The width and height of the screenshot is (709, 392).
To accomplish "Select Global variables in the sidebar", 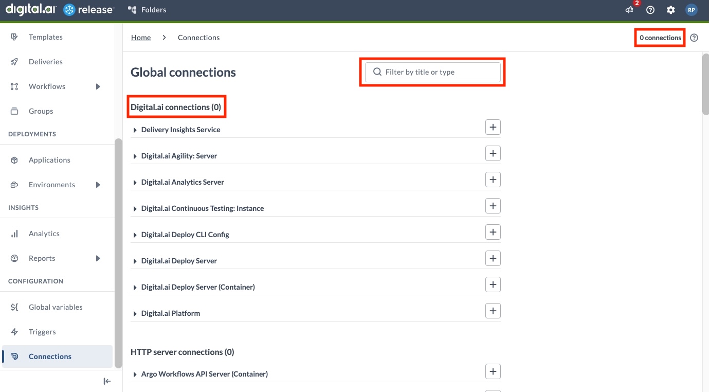I will pos(56,307).
